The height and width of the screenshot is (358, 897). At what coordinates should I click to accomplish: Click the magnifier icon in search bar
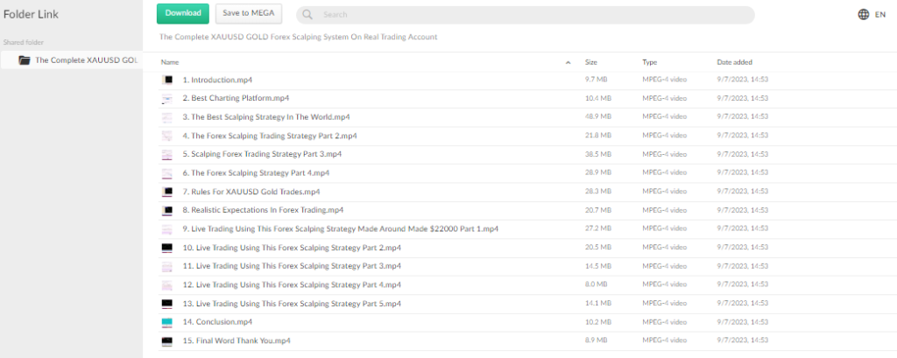point(307,15)
